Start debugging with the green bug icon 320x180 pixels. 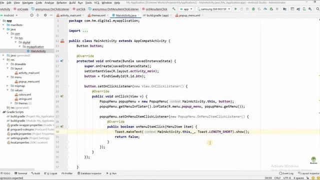(253, 9)
